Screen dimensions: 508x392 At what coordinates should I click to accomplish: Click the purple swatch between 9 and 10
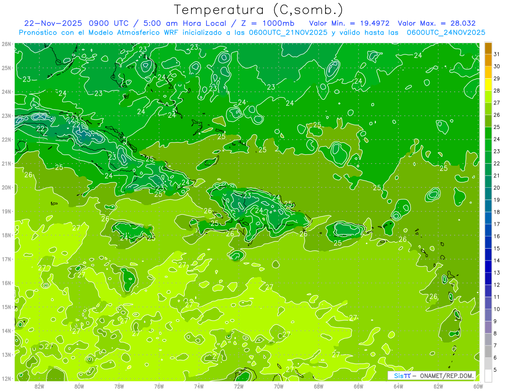(488, 315)
